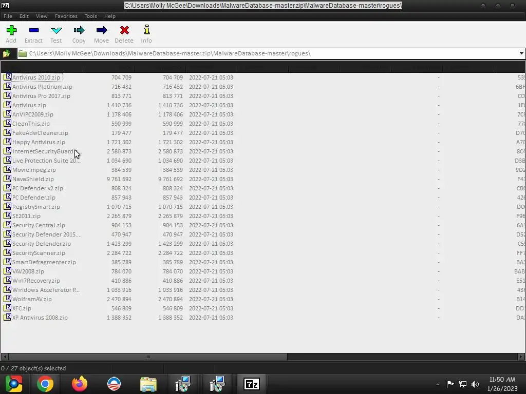Viewport: 526px width, 394px height.
Task: Select SmartDefragmenter.zip
Action: 44,262
